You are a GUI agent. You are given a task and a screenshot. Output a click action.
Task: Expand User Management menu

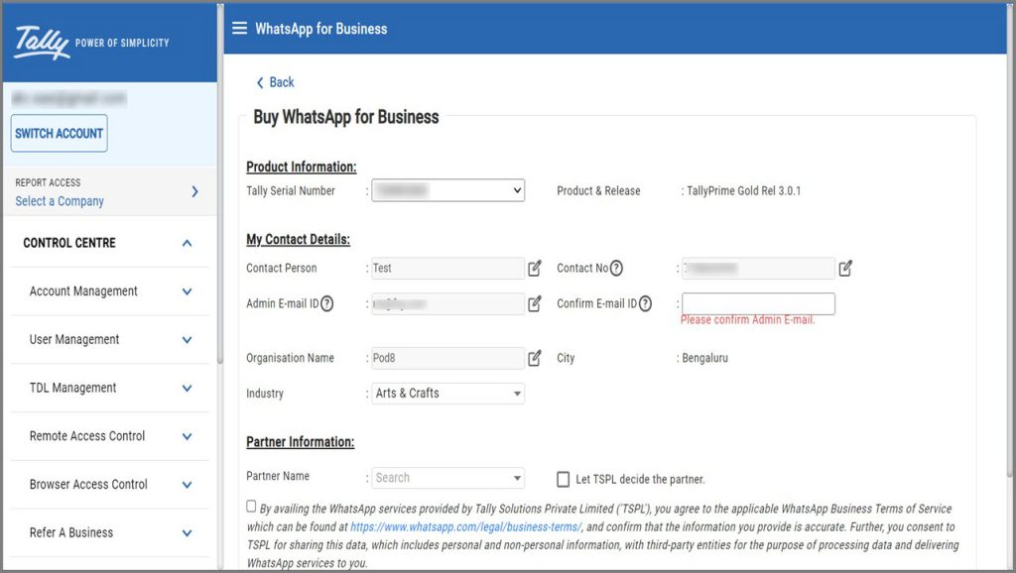tap(187, 340)
